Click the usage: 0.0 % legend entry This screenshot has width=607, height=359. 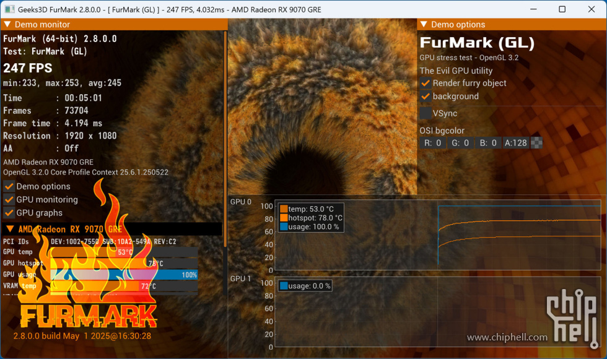(305, 286)
